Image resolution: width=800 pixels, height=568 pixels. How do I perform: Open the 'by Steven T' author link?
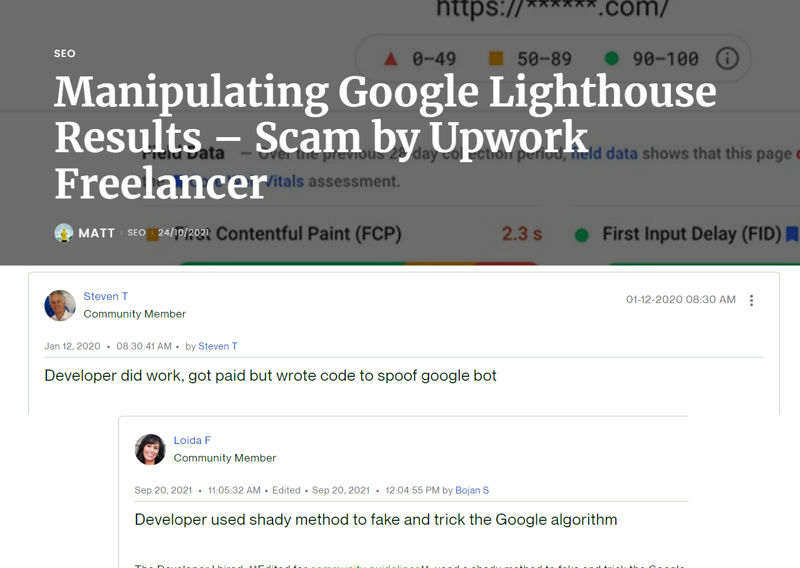click(218, 346)
